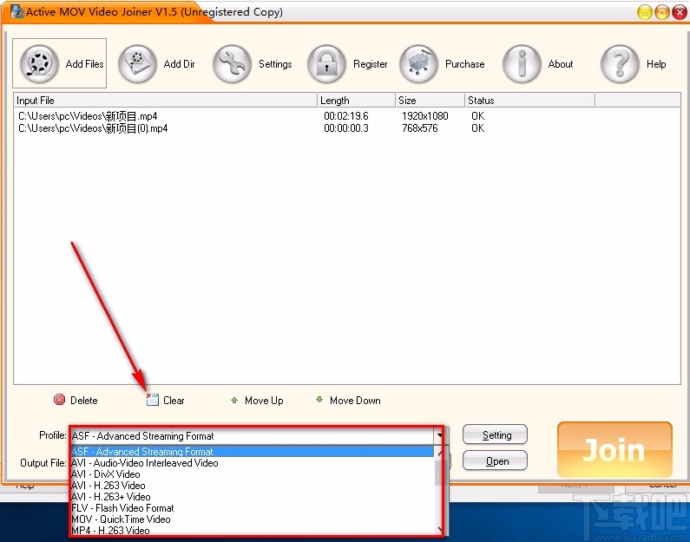Click the Setting button beside Profile
The image size is (690, 542).
(495, 434)
